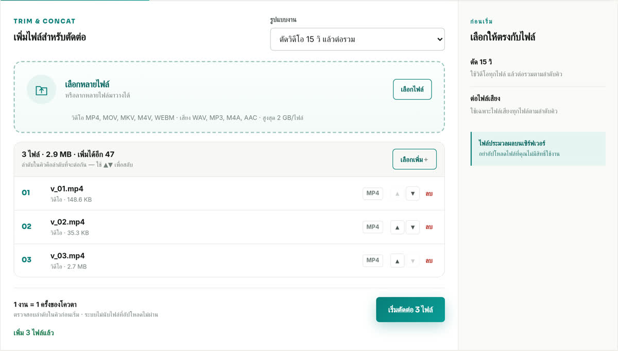The height and width of the screenshot is (351, 618).
Task: Select the v_03.mp4 file name
Action: pos(67,256)
